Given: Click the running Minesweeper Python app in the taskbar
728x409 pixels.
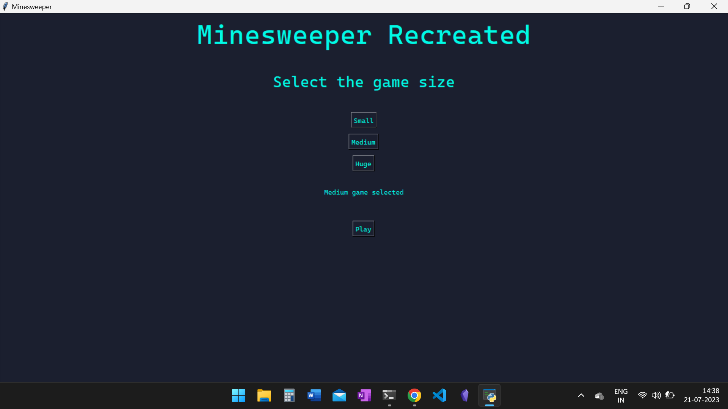Looking at the screenshot, I should tap(490, 395).
